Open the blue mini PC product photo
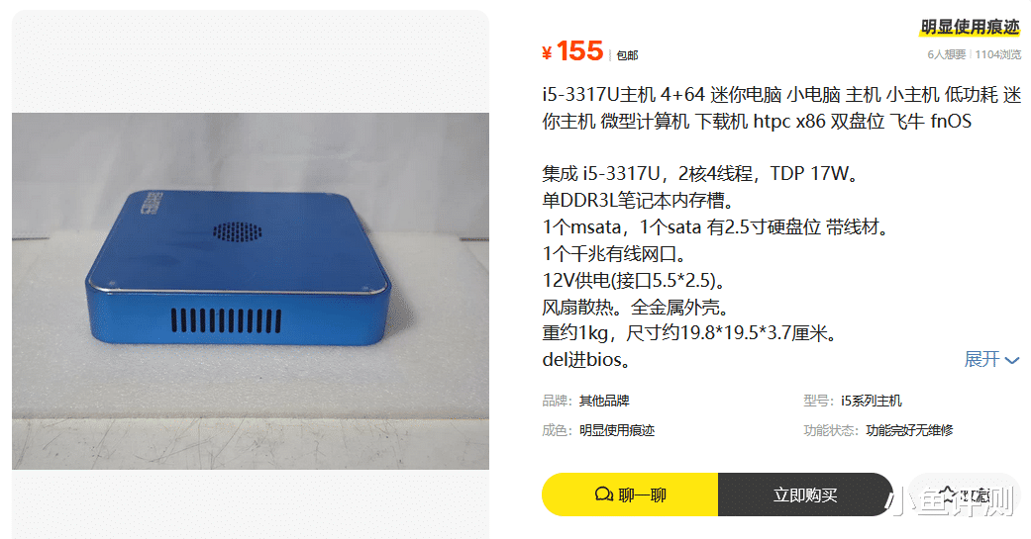Image resolution: width=1031 pixels, height=539 pixels. pos(251,291)
